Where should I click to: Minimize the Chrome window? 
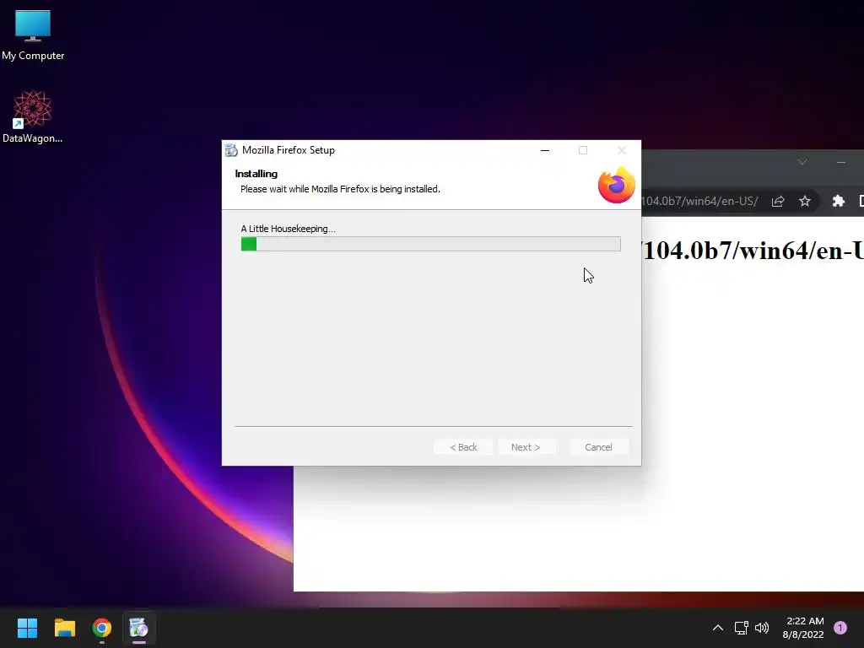pos(841,162)
